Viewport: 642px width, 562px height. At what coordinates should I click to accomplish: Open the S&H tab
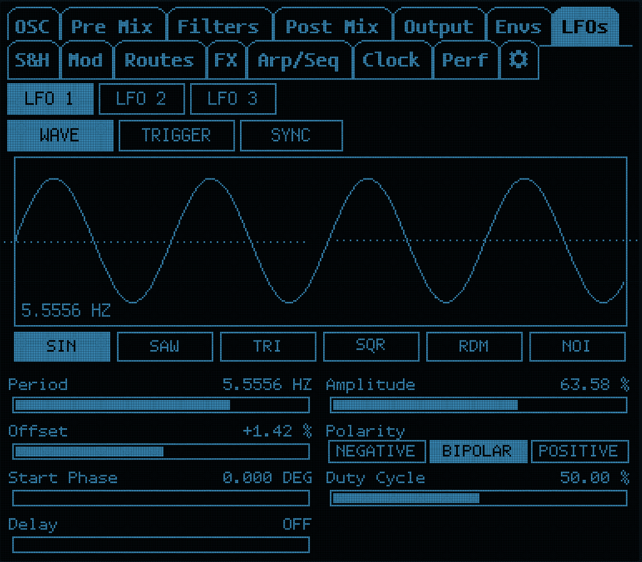point(33,60)
